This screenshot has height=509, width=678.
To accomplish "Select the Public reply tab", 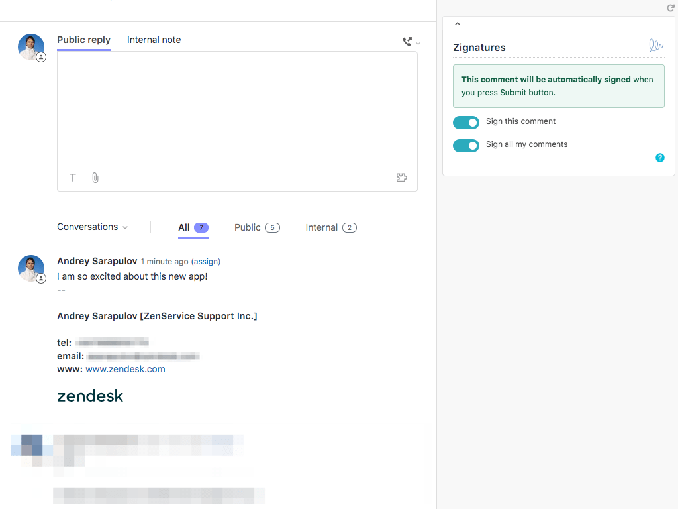I will tap(83, 40).
